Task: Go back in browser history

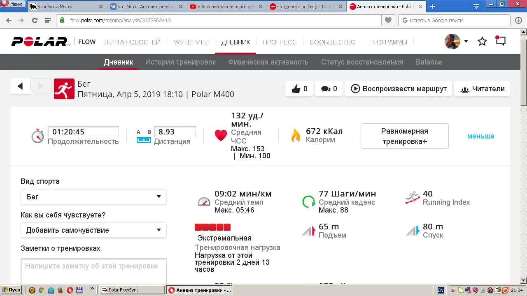Action: click(x=9, y=20)
